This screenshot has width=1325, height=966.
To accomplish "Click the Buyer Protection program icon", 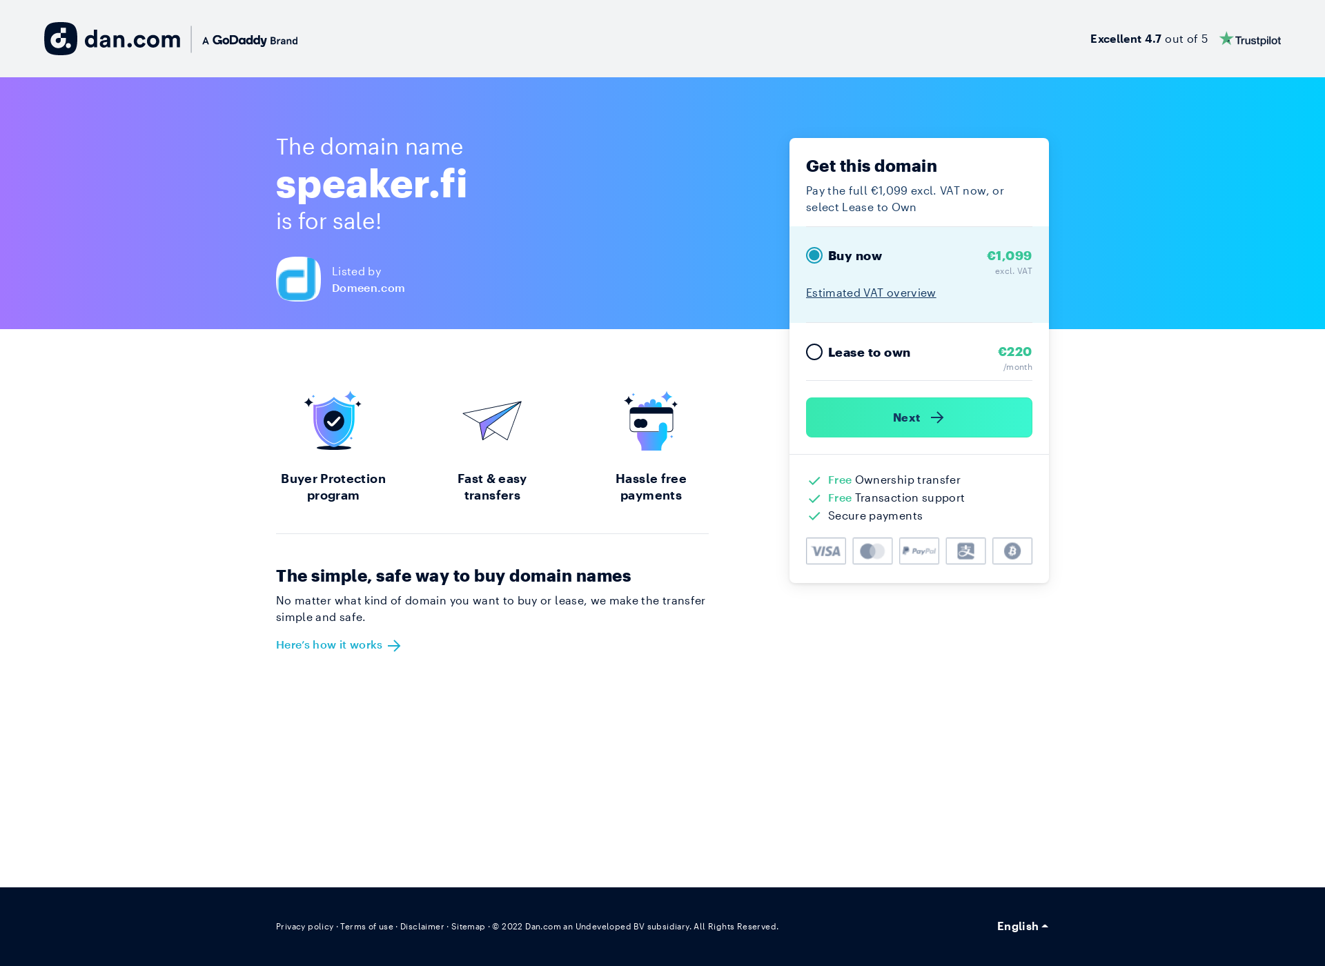I will 333,420.
